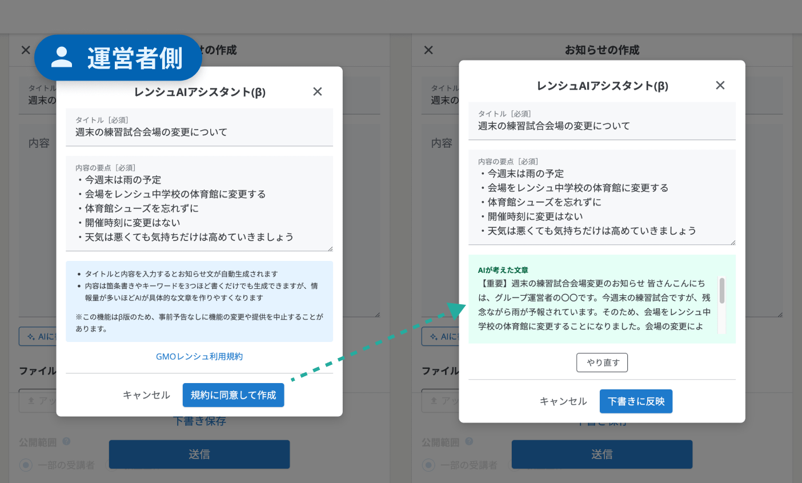
Task: Open the GMOレンシュ利用規約 link
Action: [199, 356]
